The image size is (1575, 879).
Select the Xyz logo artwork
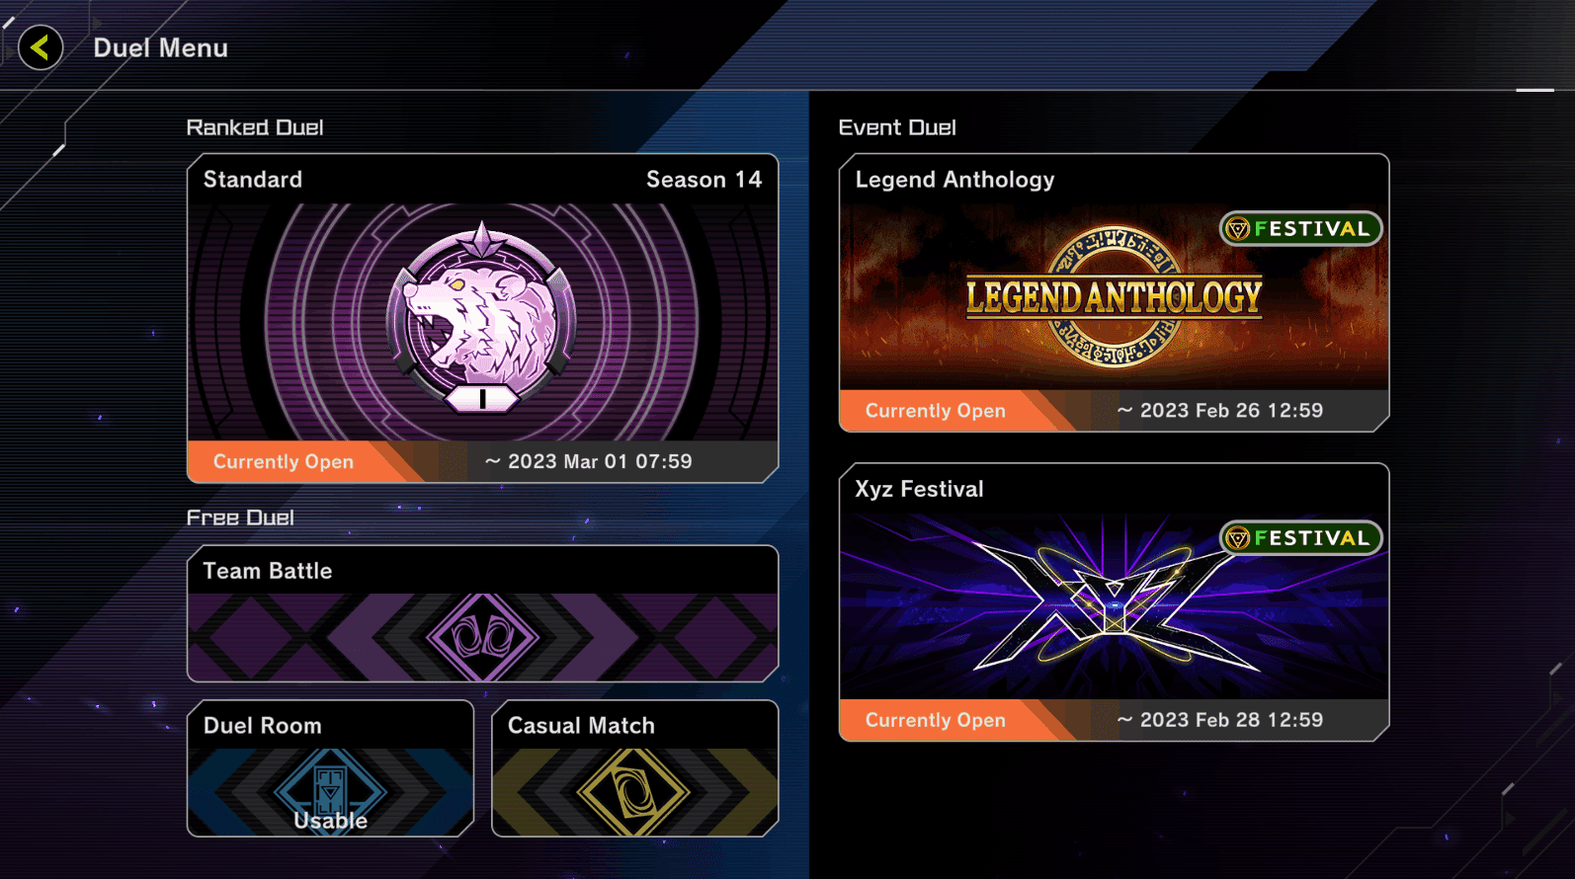click(x=1114, y=605)
